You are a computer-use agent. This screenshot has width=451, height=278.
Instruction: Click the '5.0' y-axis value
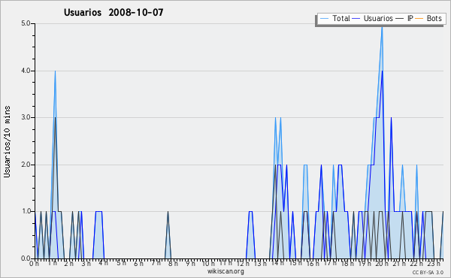26,23
